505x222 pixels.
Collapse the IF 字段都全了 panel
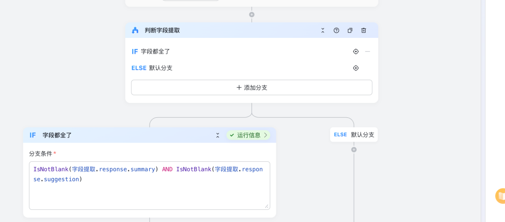(x=218, y=135)
